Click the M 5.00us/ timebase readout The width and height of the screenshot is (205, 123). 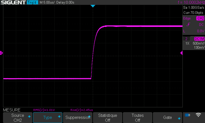tap(47, 3)
